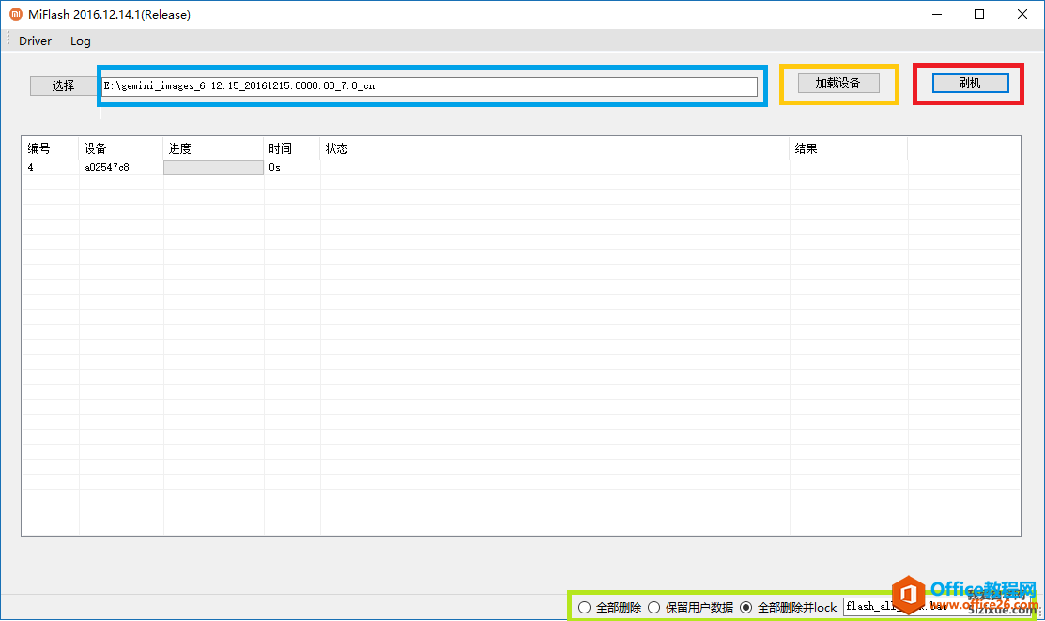Click the 状态 column header
This screenshot has width=1045, height=621.
pyautogui.click(x=555, y=148)
